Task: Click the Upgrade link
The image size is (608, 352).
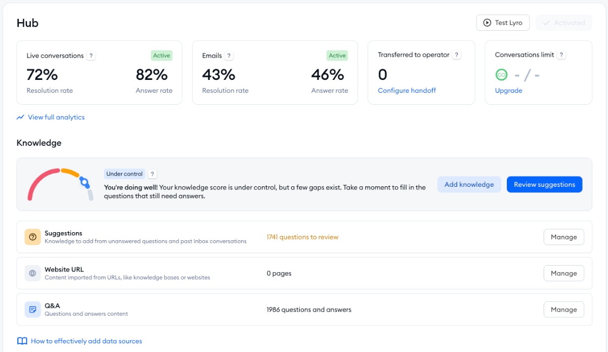Action: click(508, 90)
